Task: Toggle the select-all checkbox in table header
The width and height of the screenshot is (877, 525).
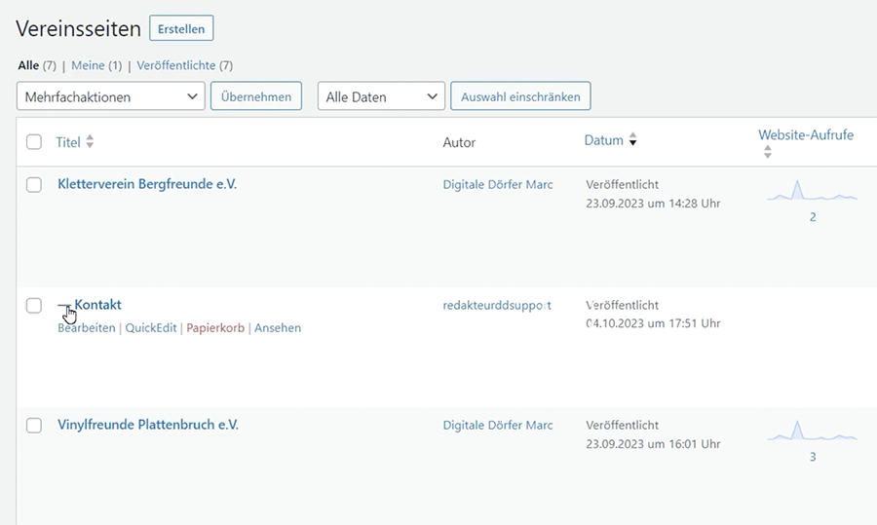Action: 34,142
